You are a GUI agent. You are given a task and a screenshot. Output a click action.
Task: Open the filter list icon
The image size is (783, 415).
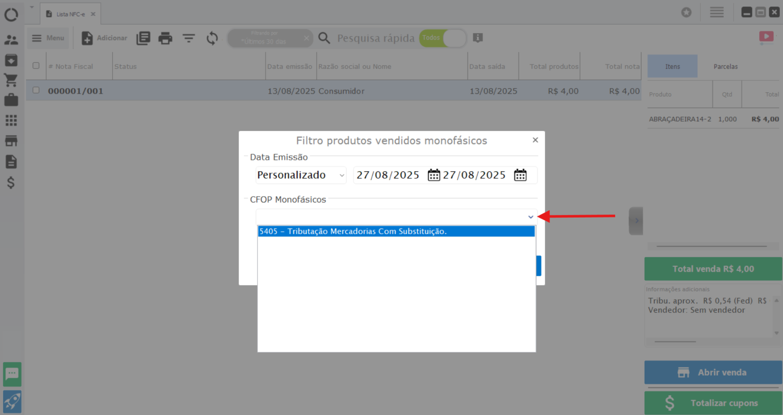click(189, 38)
